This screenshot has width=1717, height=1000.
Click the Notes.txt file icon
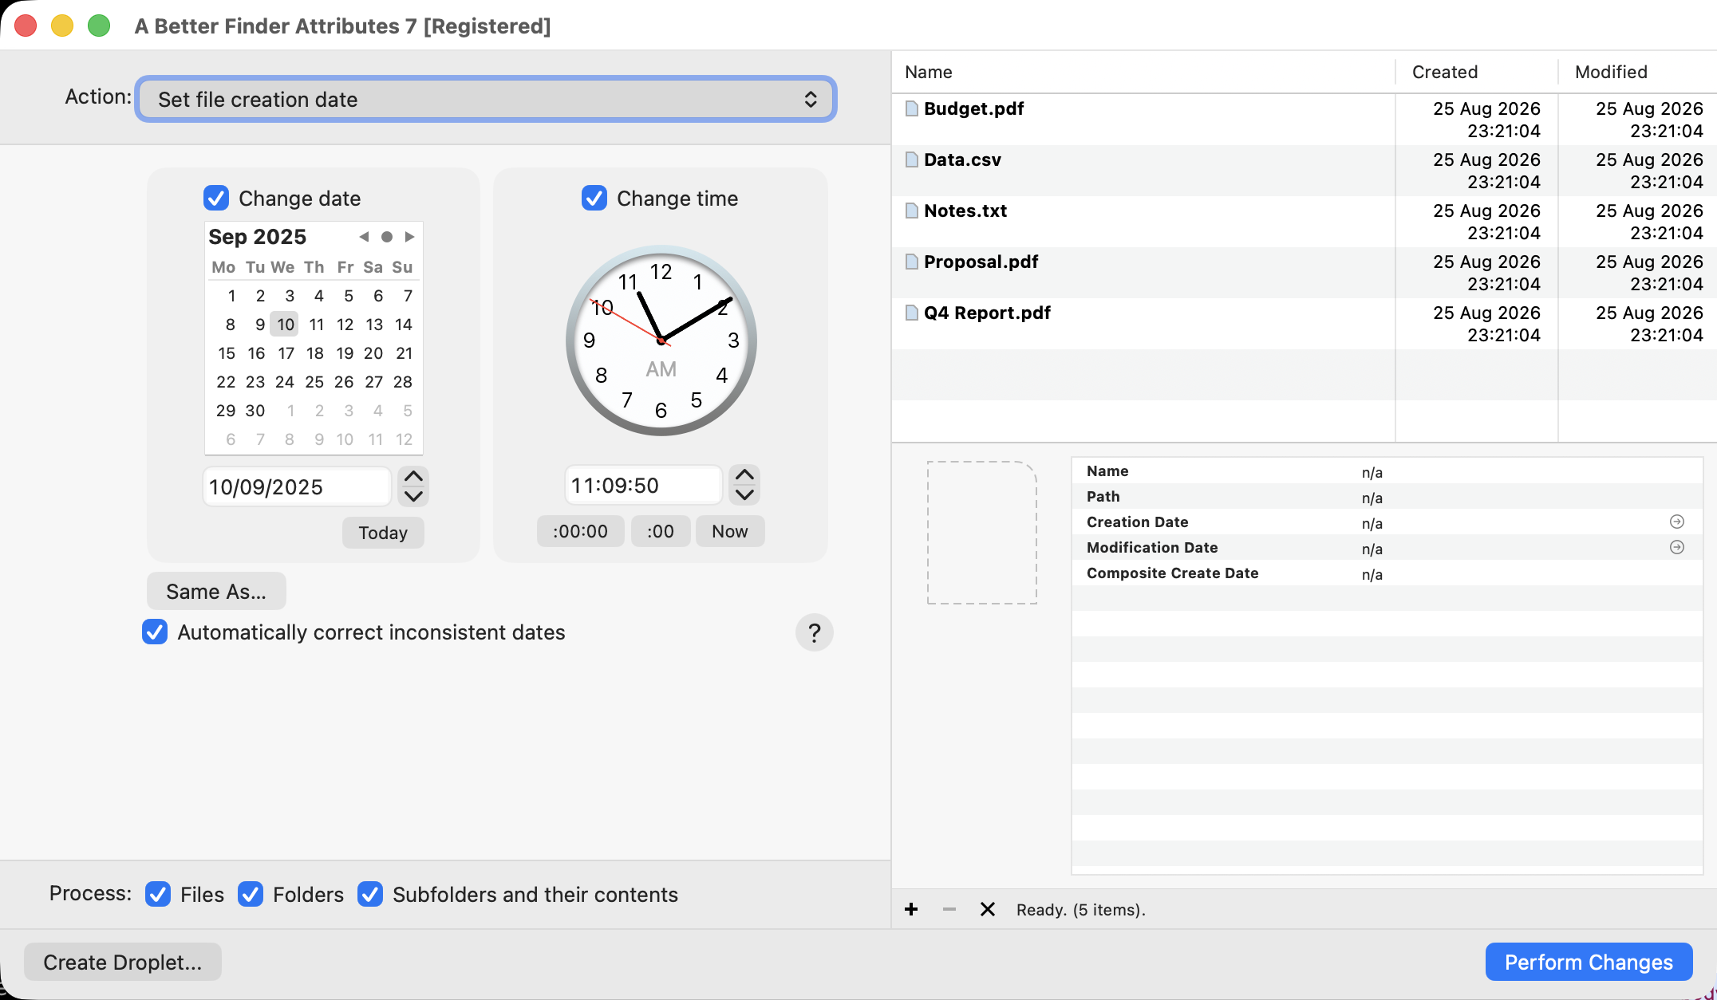coord(912,211)
